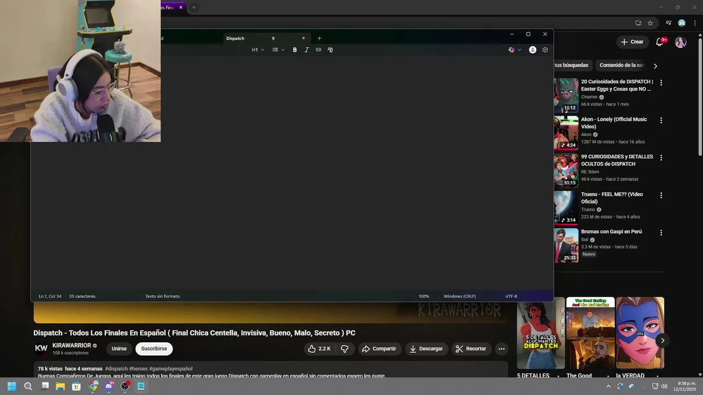
Task: Click the 100% zoom level in status bar
Action: point(424,296)
